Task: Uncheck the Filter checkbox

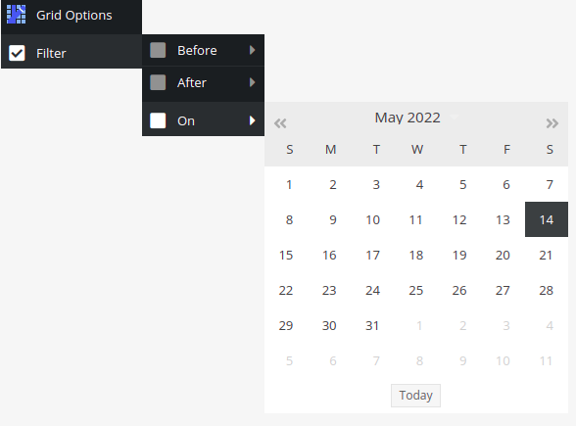Action: pos(17,53)
